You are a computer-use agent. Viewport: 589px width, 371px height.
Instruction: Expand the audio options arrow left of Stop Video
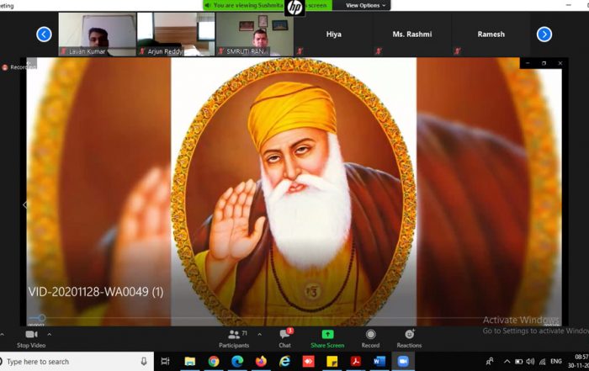tap(2, 334)
